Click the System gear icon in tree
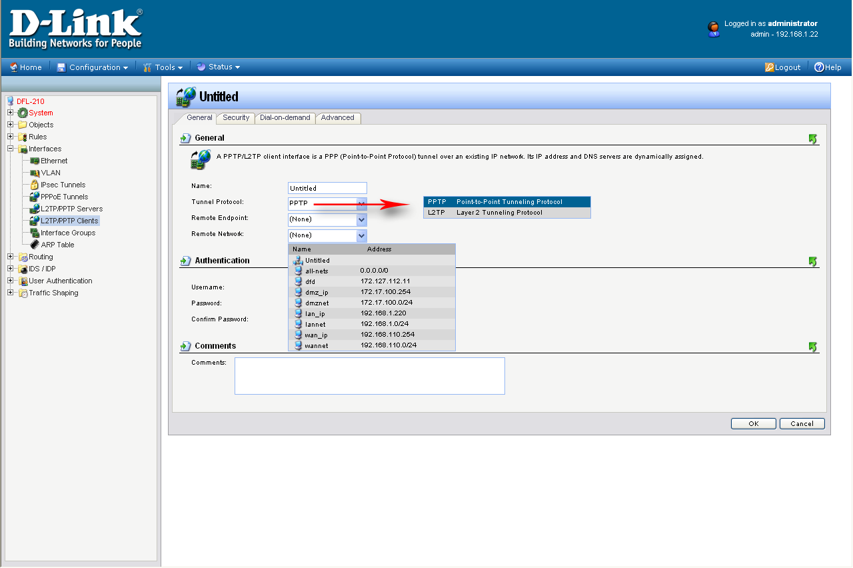 pos(23,113)
